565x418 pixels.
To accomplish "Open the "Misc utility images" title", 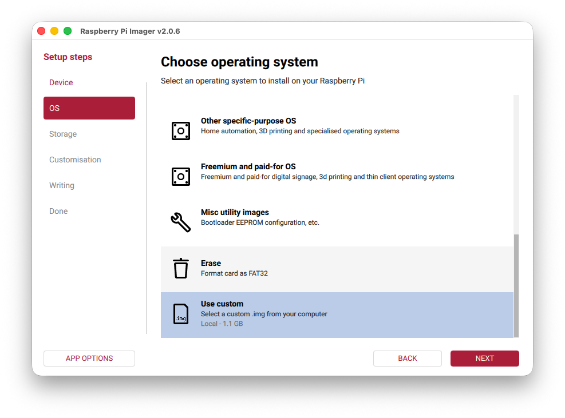I will click(x=235, y=212).
